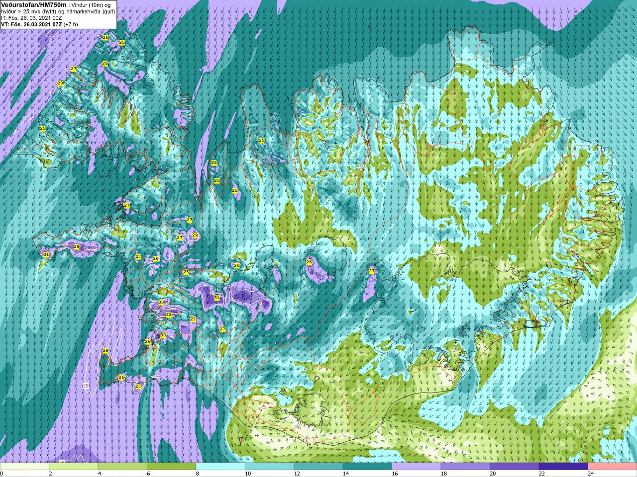Click the 22–24 m/s dark indigo legend swatch

coord(563,467)
